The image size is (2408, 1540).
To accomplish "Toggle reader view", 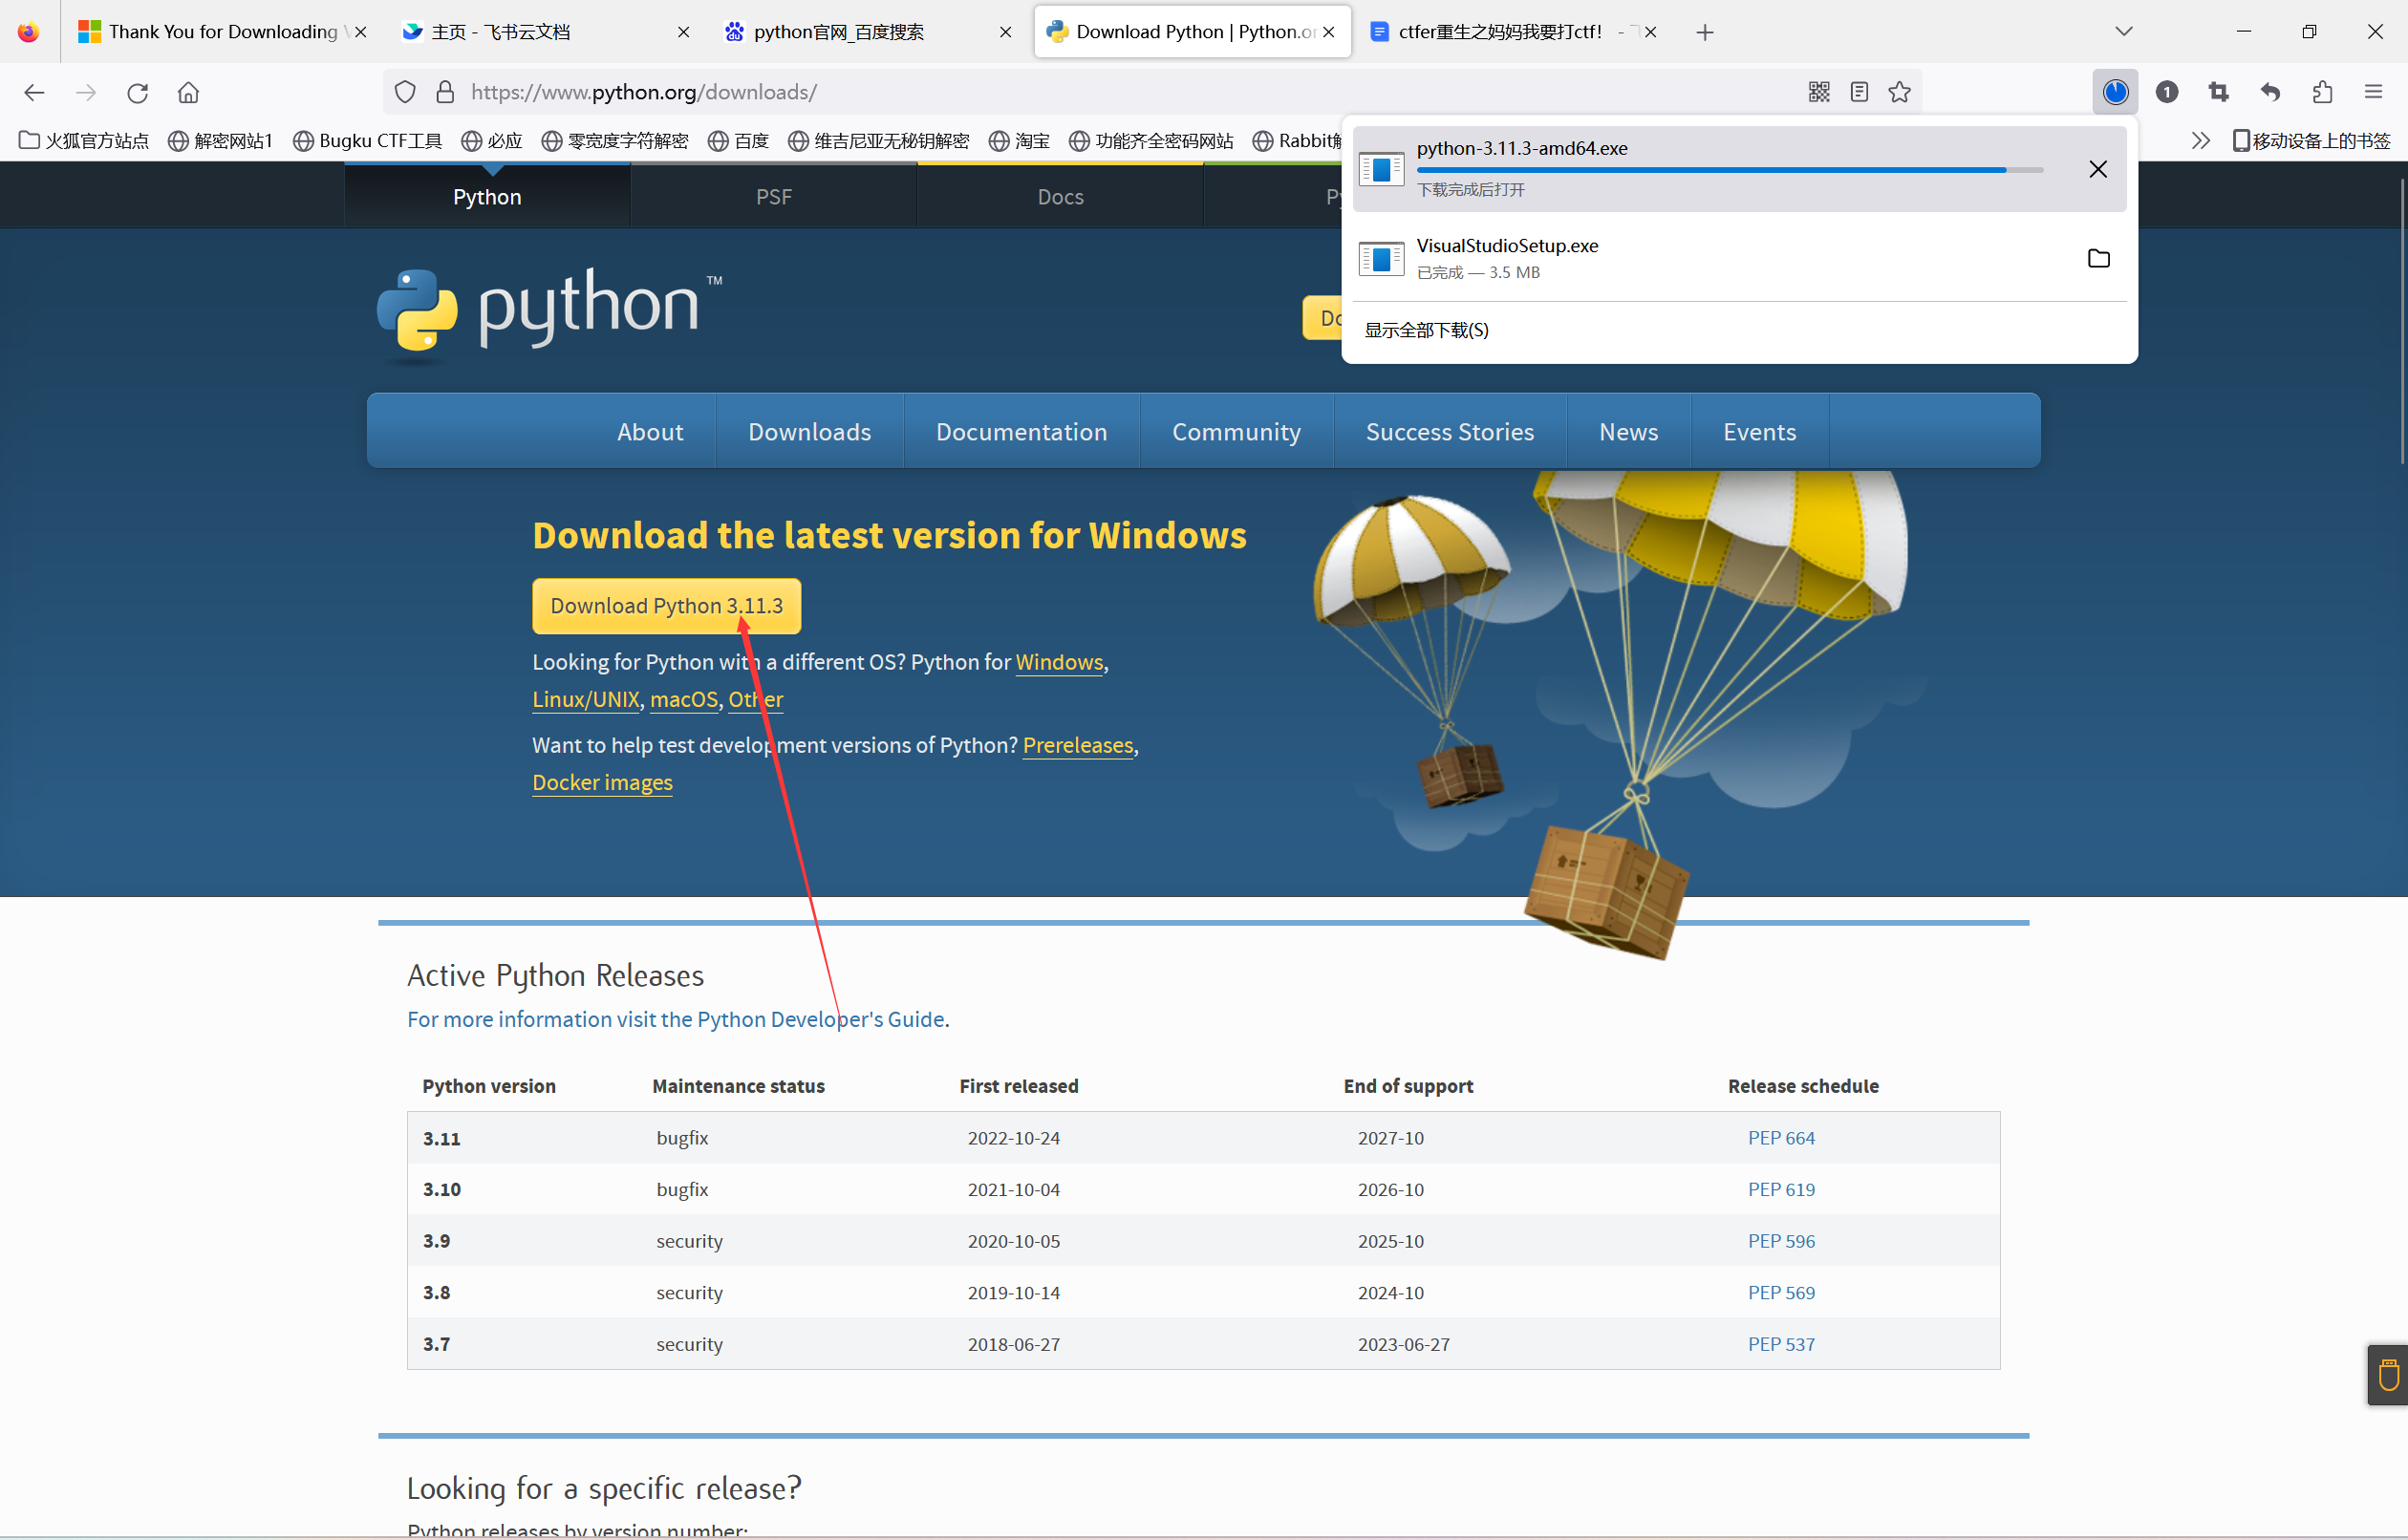I will (1859, 92).
